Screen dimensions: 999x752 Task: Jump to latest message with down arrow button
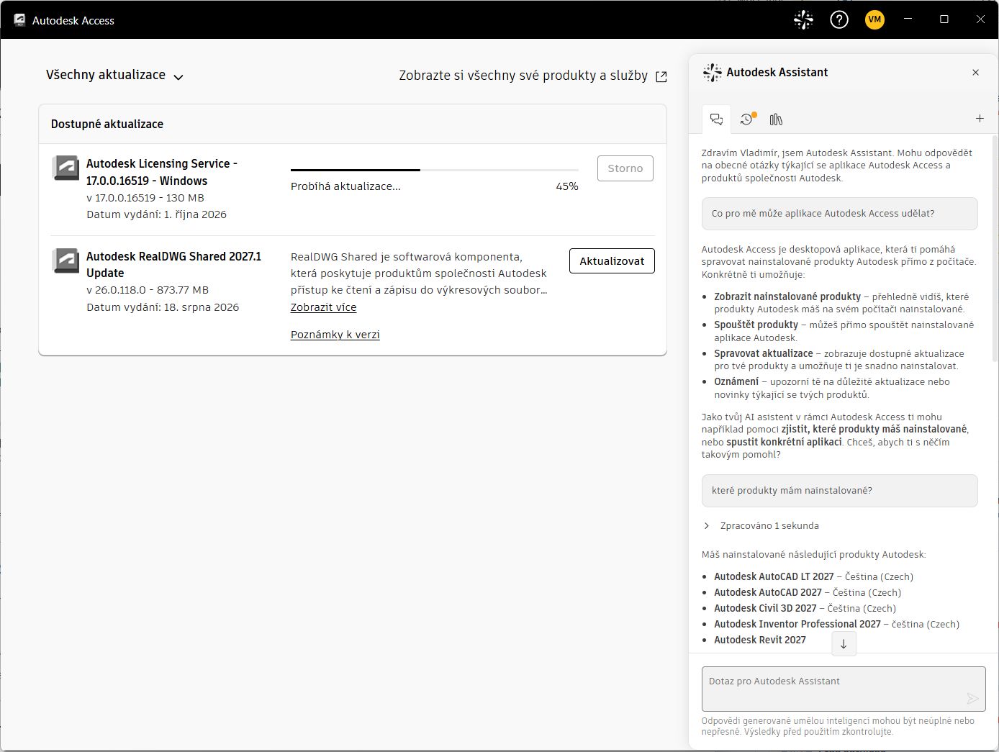[x=844, y=644]
